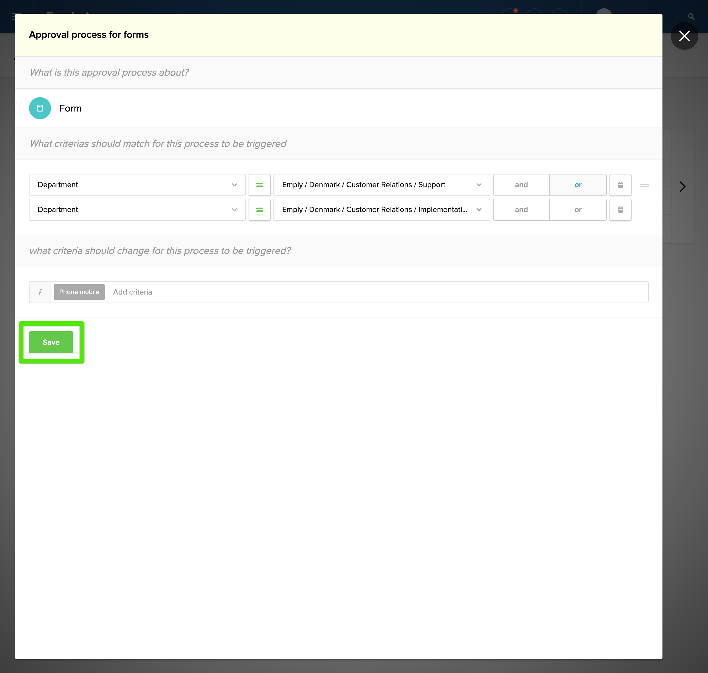This screenshot has width=708, height=673.
Task: Click the Phone mobile criteria tag
Action: pyautogui.click(x=79, y=292)
